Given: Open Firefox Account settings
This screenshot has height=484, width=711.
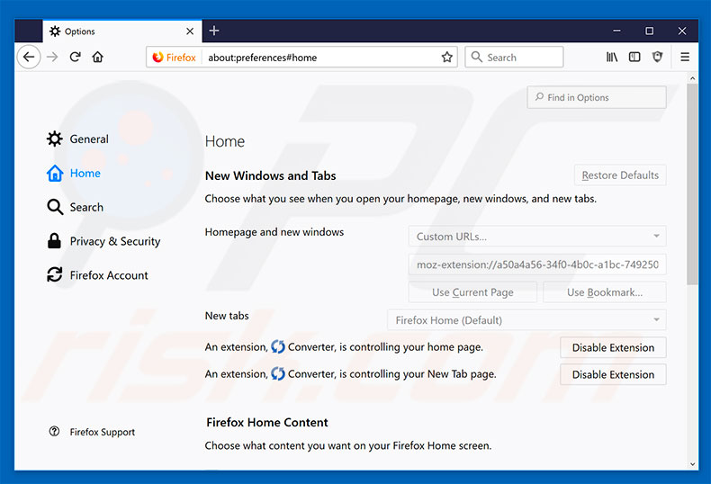Looking at the screenshot, I should pyautogui.click(x=97, y=275).
